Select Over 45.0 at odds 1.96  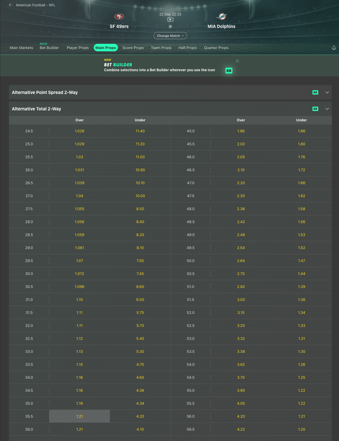(241, 131)
